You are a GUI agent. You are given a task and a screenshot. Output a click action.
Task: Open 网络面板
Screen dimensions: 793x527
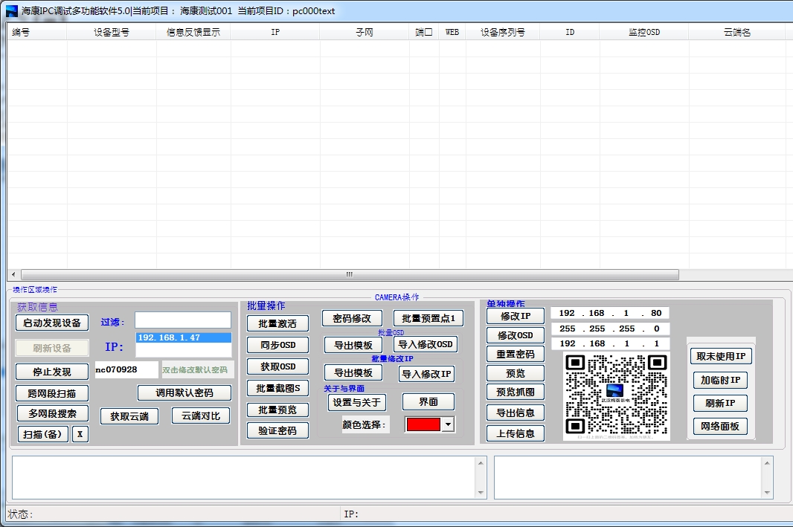(720, 427)
